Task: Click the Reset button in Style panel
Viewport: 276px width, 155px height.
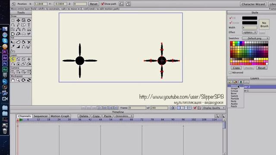Action: click(x=262, y=68)
